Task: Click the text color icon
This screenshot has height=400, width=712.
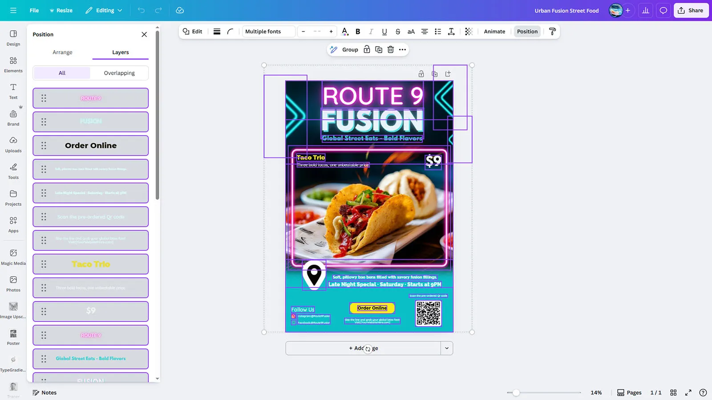Action: pyautogui.click(x=344, y=32)
